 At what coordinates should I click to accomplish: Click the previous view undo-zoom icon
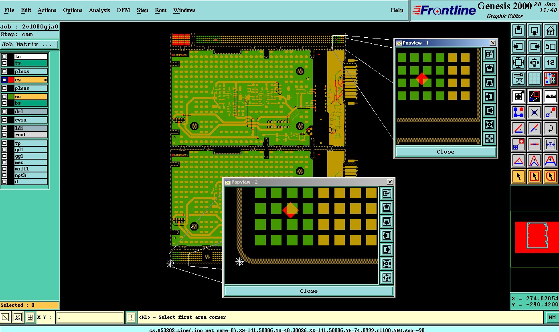click(551, 47)
